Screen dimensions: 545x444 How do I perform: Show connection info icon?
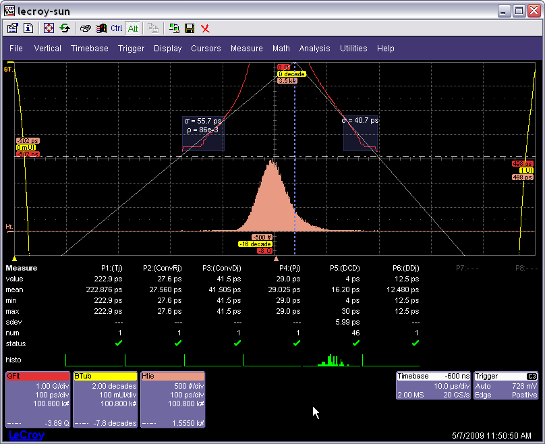28,28
